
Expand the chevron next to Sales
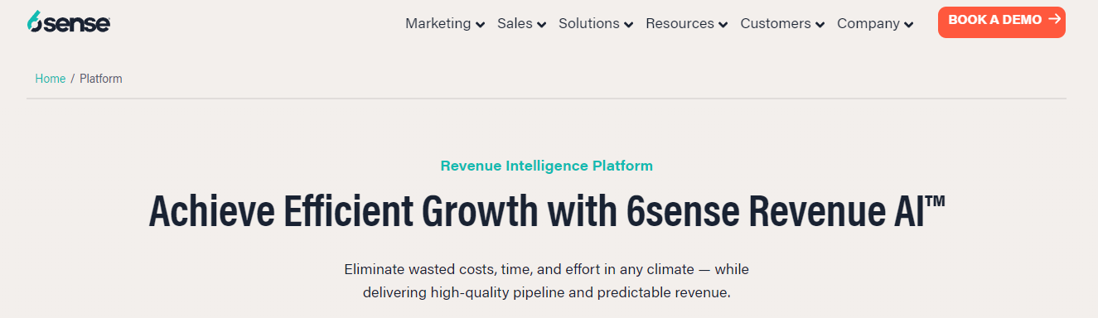(541, 25)
